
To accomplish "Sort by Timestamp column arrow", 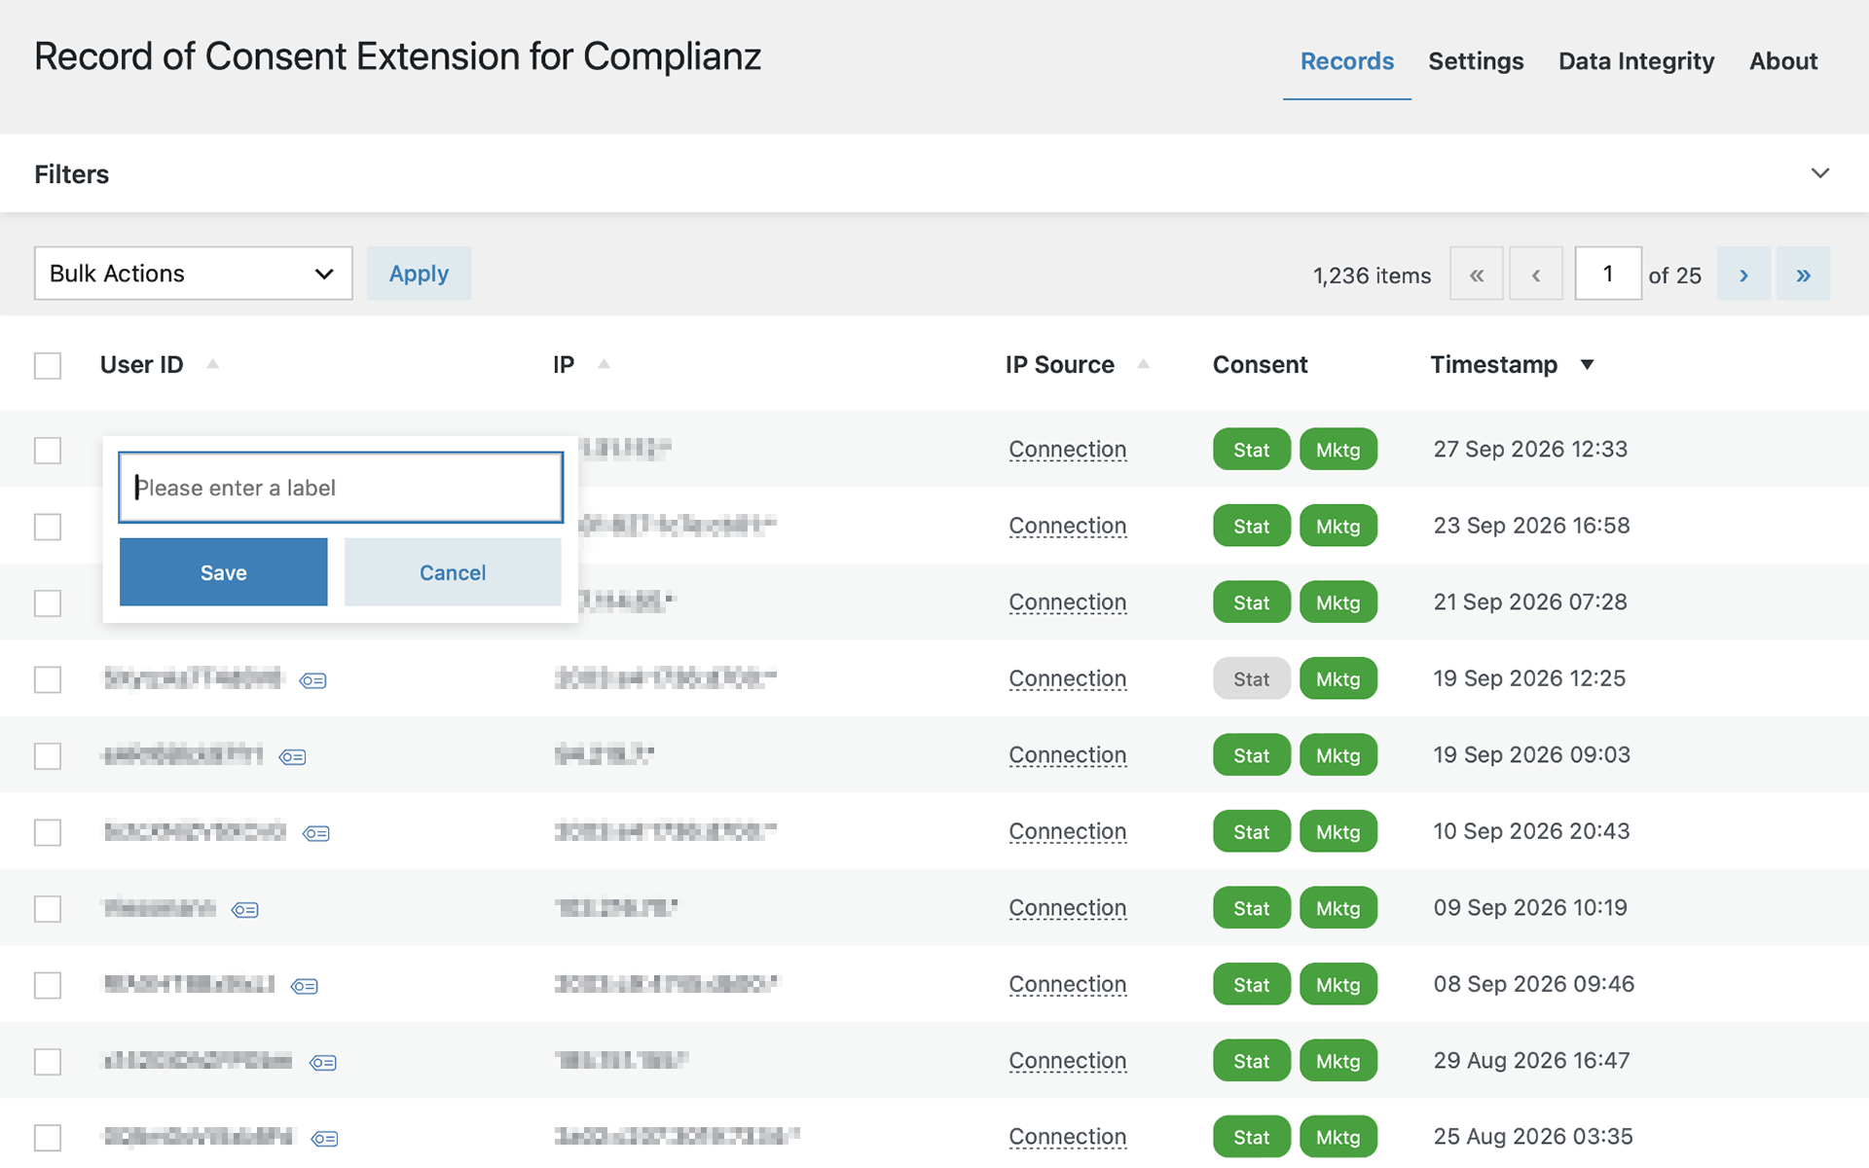I will pos(1587,364).
